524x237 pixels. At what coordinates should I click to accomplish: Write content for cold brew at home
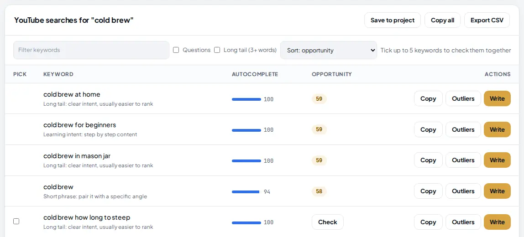point(497,98)
